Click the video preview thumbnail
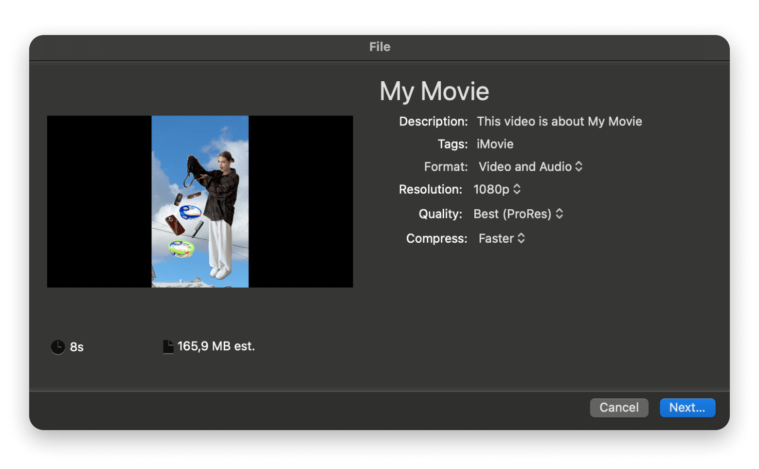 [199, 201]
